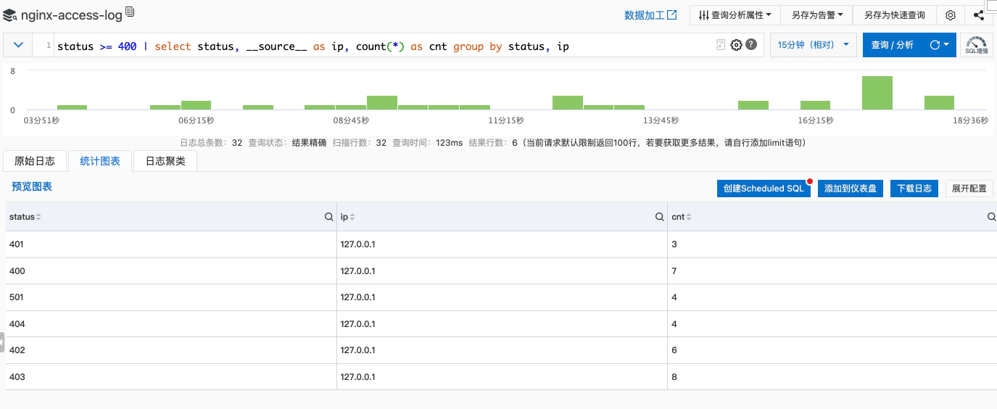Image resolution: width=997 pixels, height=409 pixels.
Task: Open the gear settings icon beside 另存为快速查询
Action: click(x=951, y=15)
